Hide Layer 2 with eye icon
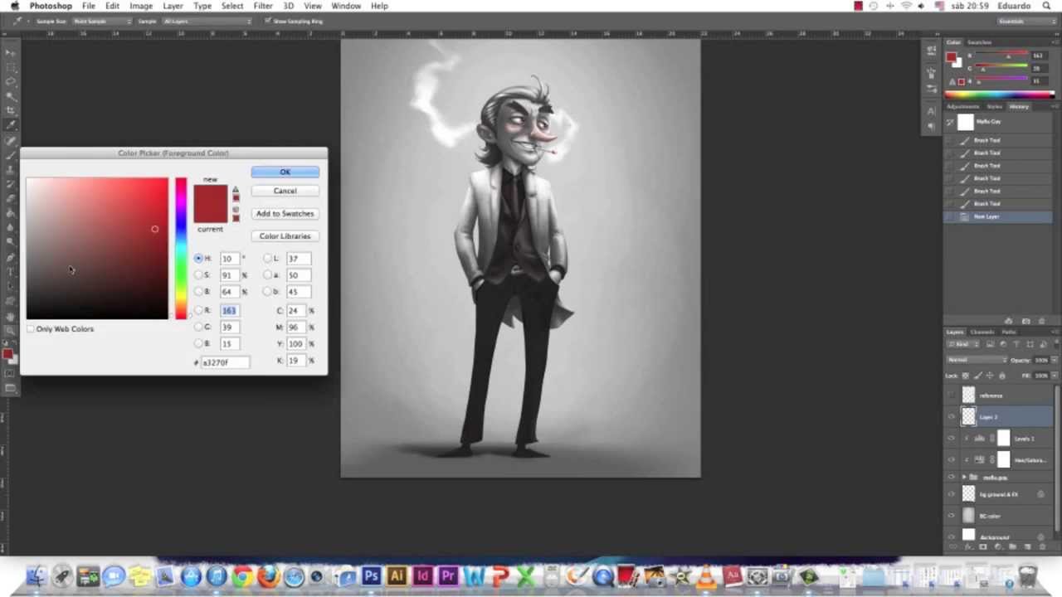 point(952,417)
